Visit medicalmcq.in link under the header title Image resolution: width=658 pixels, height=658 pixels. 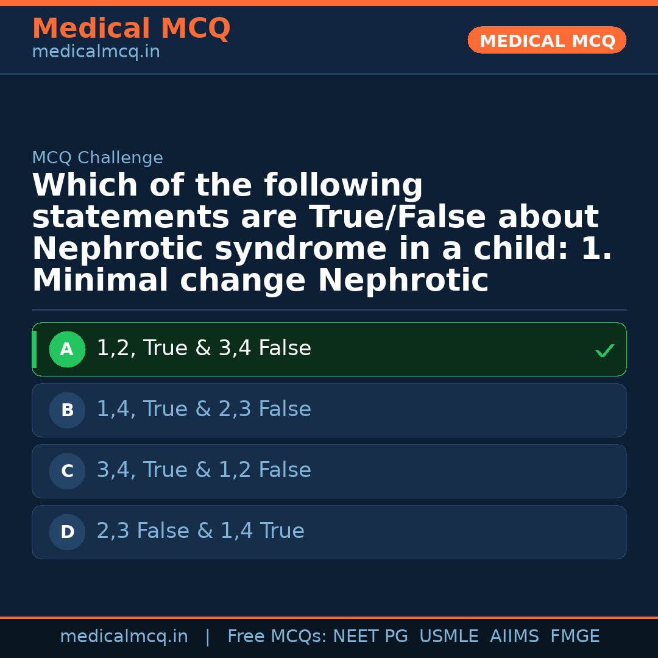96,52
